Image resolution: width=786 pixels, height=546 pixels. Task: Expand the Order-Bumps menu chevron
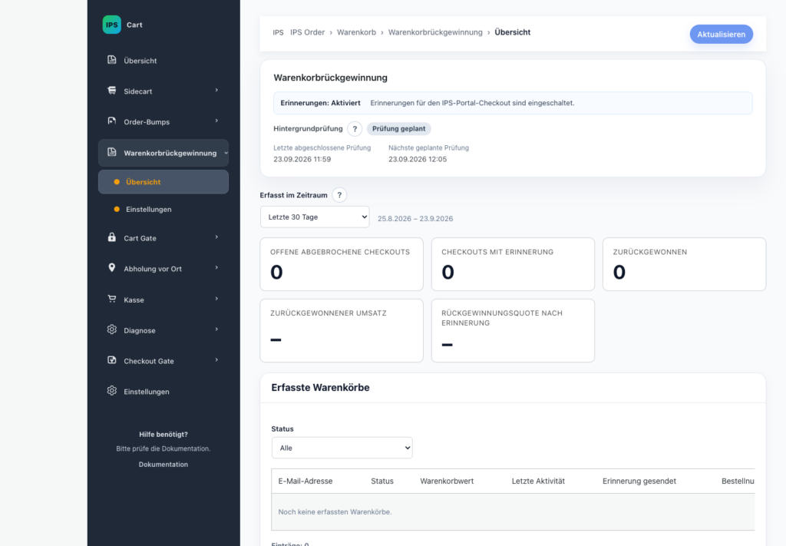tap(216, 121)
